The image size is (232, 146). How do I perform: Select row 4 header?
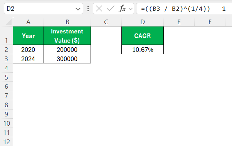(x=7, y=68)
